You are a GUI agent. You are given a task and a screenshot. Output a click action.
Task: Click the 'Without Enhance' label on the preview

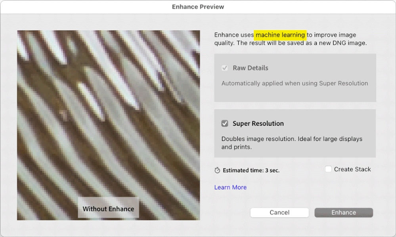108,209
